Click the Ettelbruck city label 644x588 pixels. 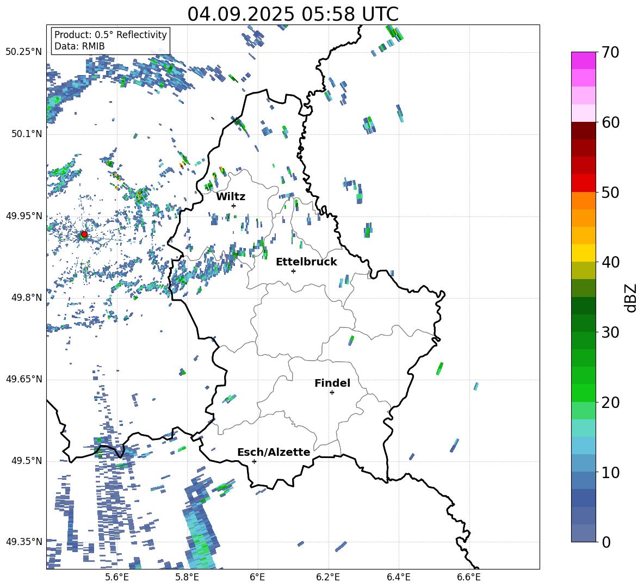306,262
